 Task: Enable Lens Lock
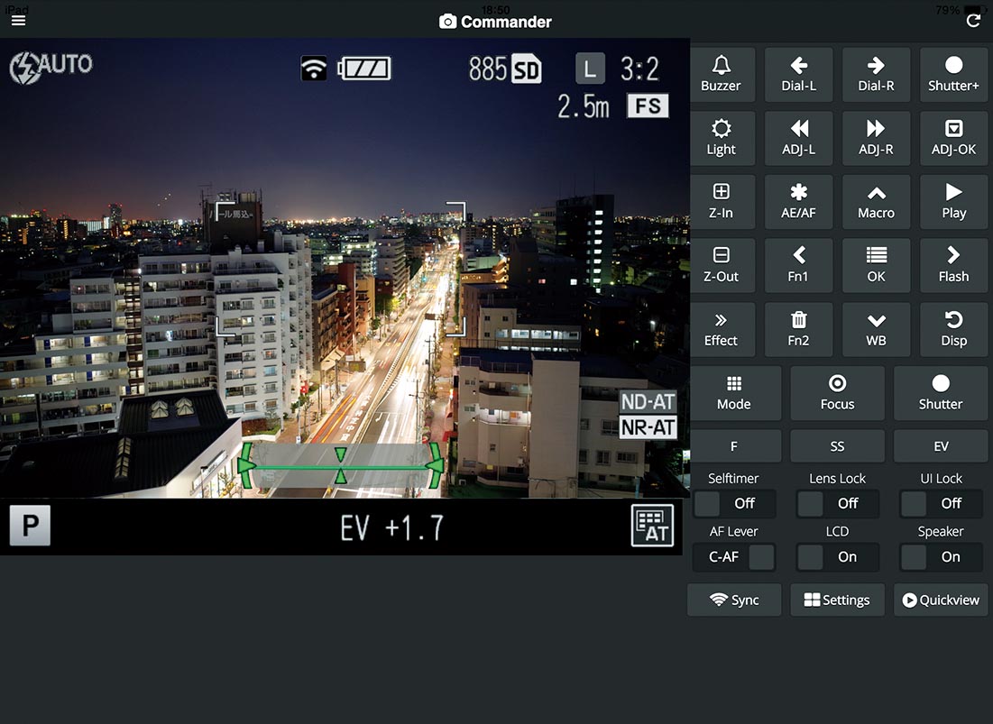[x=837, y=503]
